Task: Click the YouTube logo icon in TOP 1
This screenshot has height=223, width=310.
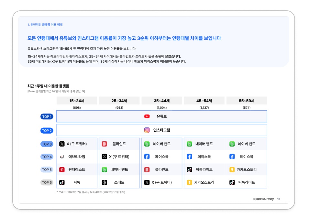Action: 147,116
